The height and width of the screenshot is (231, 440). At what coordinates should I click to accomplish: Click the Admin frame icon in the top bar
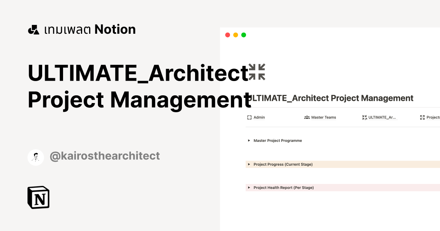(x=249, y=117)
